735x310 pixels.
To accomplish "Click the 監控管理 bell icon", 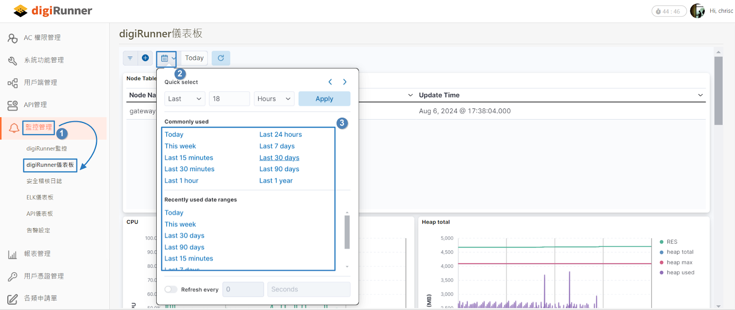I will 14,128.
